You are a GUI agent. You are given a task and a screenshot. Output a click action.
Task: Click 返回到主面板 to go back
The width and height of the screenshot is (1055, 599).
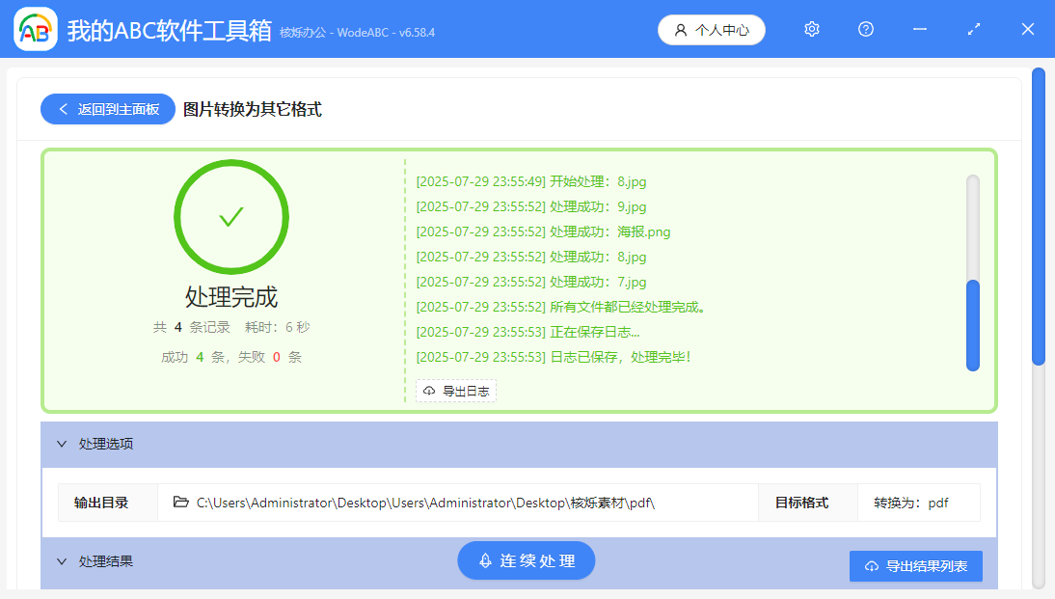pyautogui.click(x=107, y=109)
